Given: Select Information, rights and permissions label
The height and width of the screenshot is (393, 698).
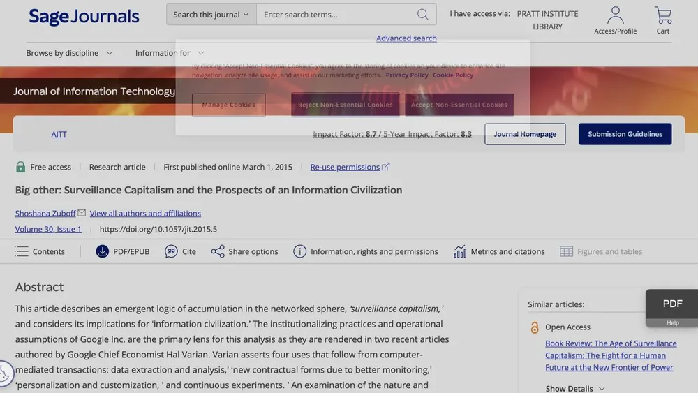Looking at the screenshot, I should 374,251.
